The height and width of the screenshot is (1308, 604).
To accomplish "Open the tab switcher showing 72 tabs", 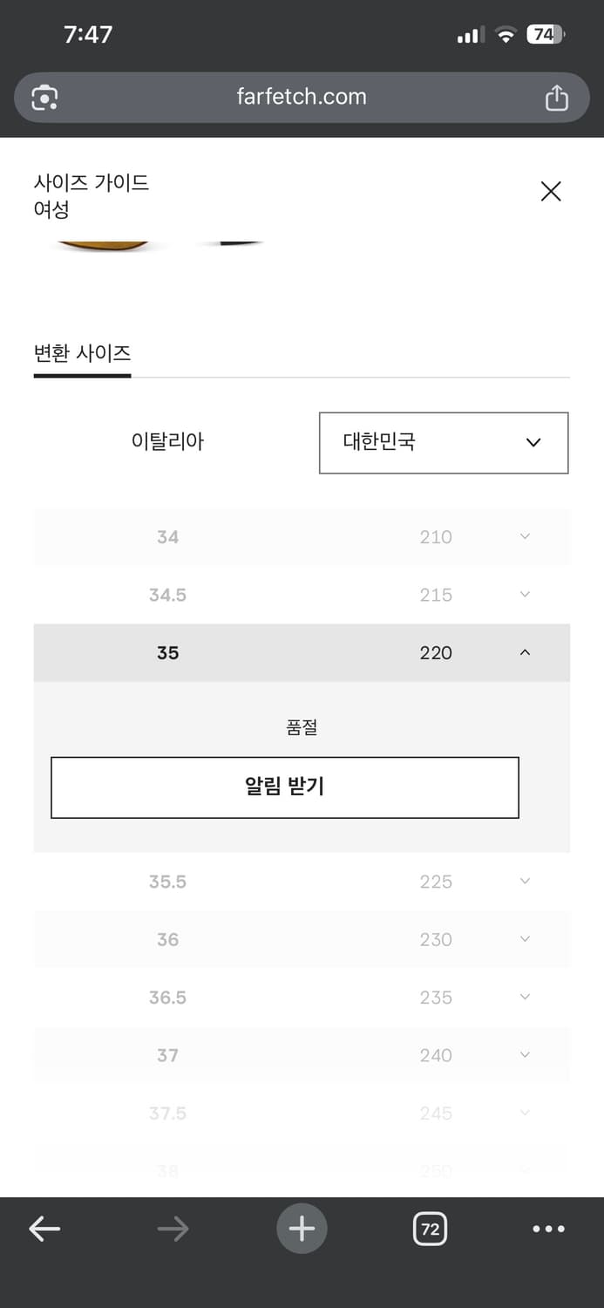I will pyautogui.click(x=430, y=1229).
